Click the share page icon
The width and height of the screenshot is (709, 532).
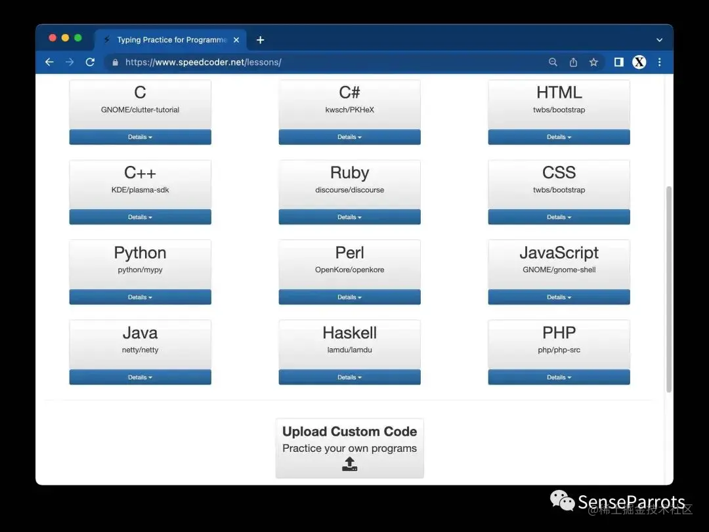(573, 62)
